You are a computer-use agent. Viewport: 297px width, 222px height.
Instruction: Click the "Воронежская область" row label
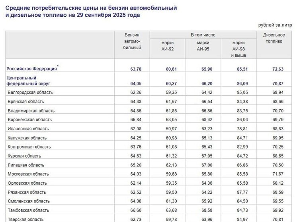coord(30,120)
